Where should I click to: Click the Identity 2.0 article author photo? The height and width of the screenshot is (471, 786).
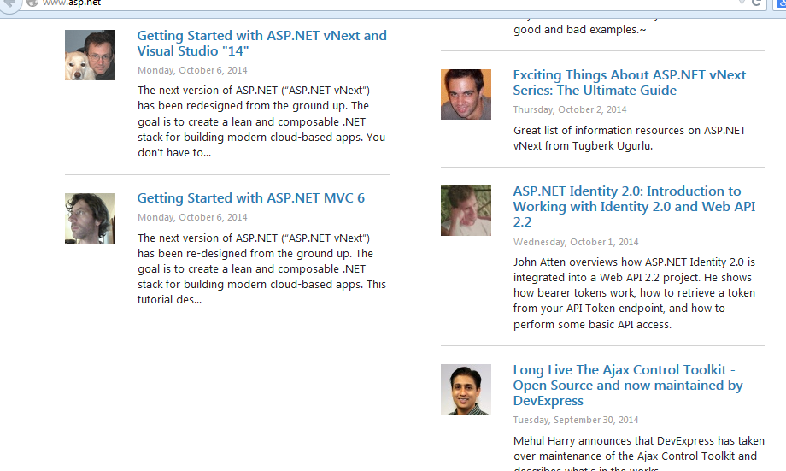click(x=466, y=210)
